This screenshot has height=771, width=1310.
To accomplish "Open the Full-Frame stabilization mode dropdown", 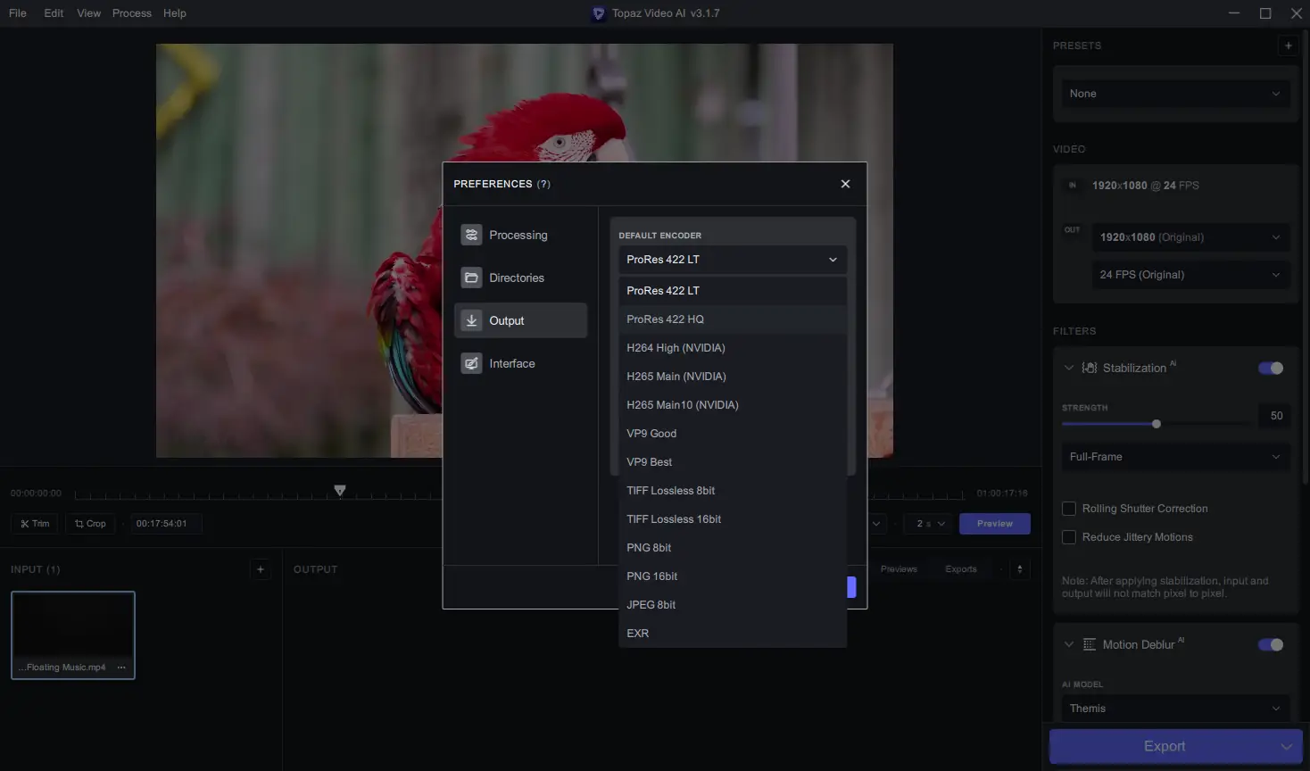I will tap(1175, 457).
